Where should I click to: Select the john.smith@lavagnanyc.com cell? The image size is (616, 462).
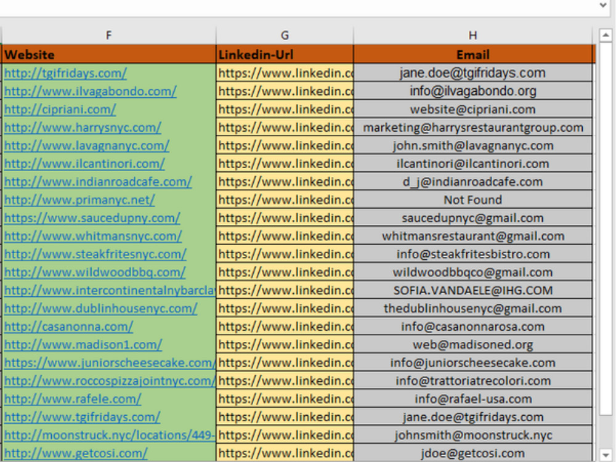[x=473, y=145]
